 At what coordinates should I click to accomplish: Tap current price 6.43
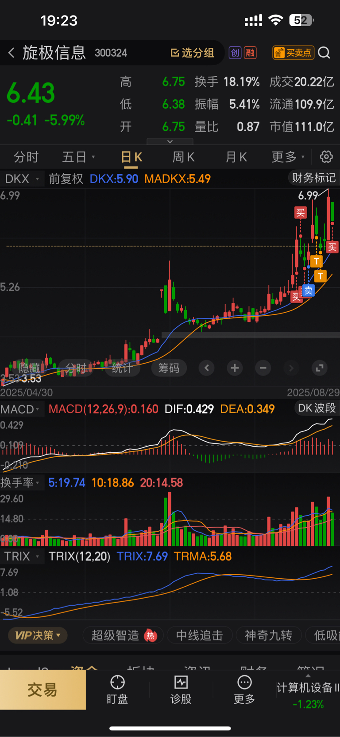[x=31, y=93]
